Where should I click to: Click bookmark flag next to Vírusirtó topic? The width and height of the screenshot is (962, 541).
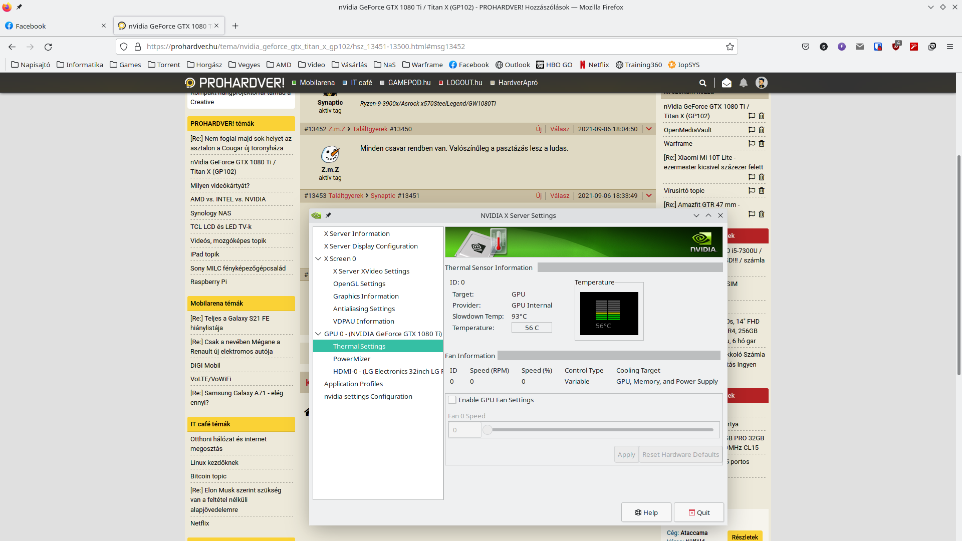point(752,190)
